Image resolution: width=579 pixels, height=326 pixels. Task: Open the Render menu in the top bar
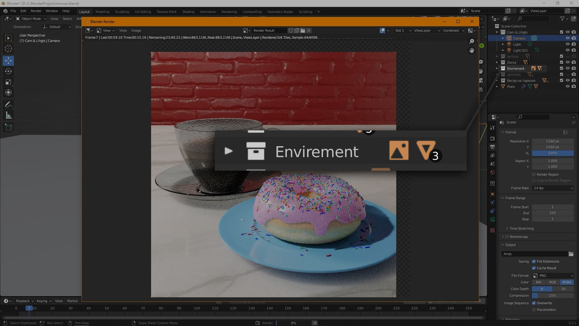tap(36, 11)
